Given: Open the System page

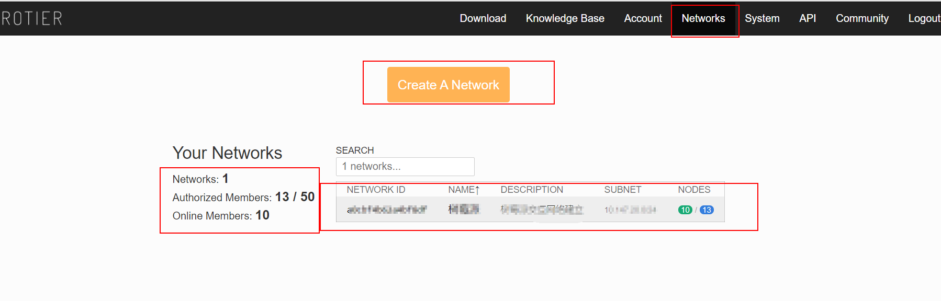Looking at the screenshot, I should point(762,18).
